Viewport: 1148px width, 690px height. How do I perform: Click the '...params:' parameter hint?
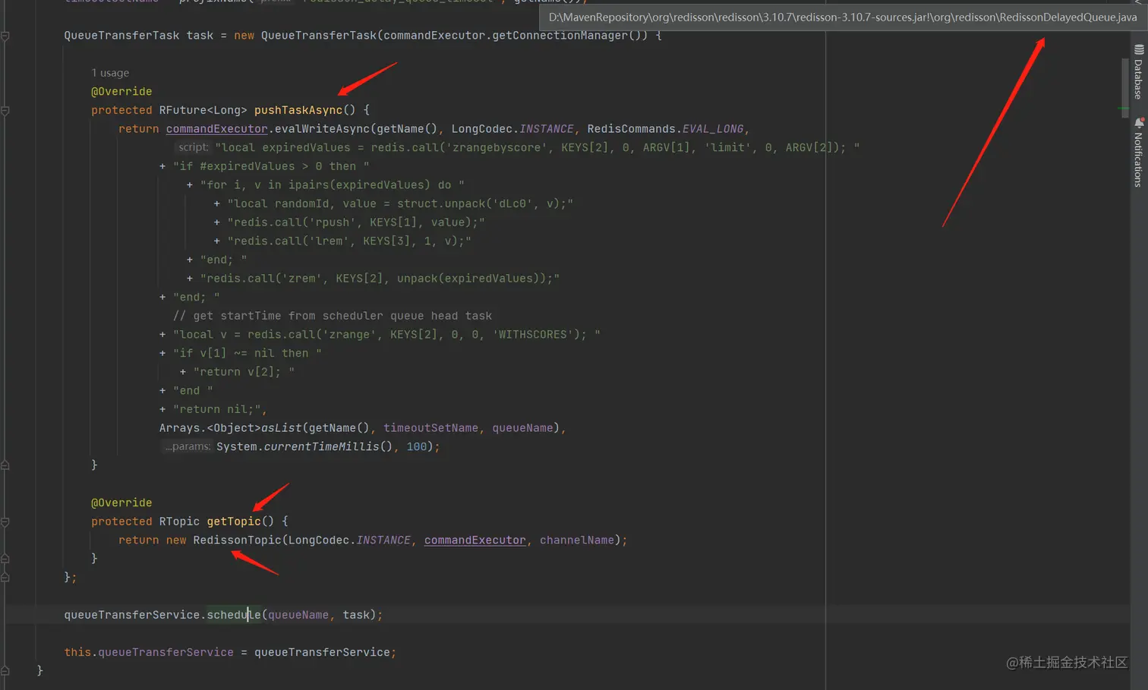187,446
